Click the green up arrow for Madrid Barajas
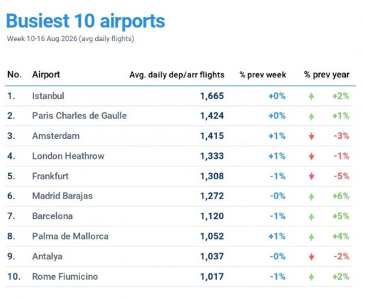Screen dimensions: 365x299 pyautogui.click(x=311, y=196)
